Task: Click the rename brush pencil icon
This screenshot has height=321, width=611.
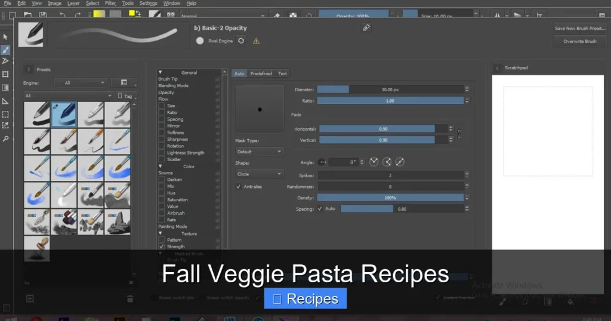Action: (366, 27)
